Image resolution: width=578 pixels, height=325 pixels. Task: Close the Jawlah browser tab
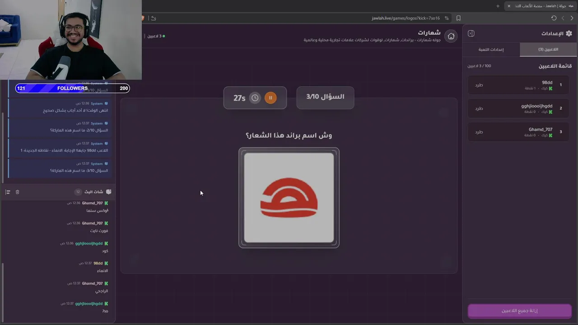tap(509, 6)
